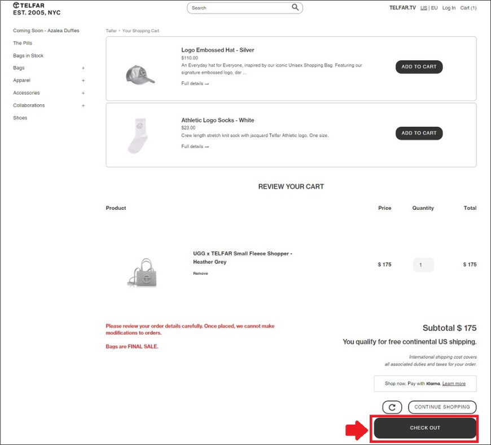Open UGG x TELFAR Small Fleece Shopper link

pyautogui.click(x=242, y=258)
